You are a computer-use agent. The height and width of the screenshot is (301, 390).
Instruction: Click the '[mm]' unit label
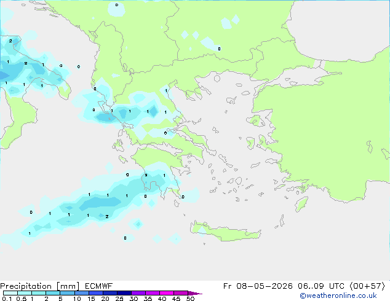pos(68,286)
